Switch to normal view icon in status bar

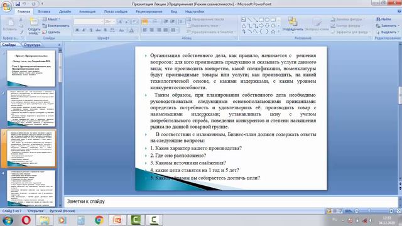pyautogui.click(x=329, y=211)
